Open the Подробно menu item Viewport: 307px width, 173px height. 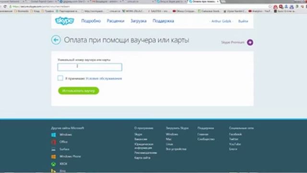pos(91,21)
